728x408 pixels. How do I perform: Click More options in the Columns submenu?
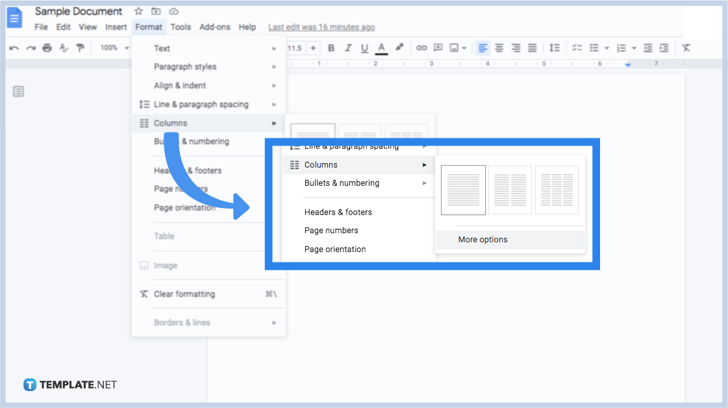tap(483, 239)
